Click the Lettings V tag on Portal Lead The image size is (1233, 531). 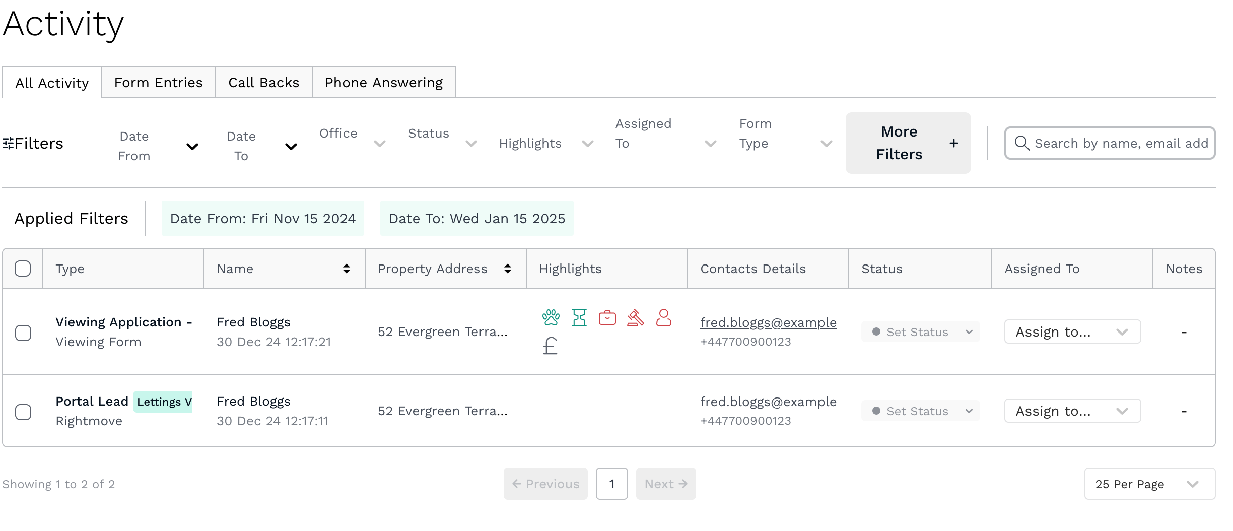coord(163,402)
